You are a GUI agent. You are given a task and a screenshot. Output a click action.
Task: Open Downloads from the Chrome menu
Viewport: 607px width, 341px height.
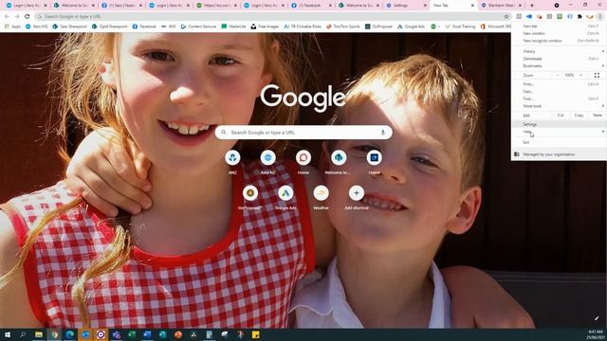point(559,59)
